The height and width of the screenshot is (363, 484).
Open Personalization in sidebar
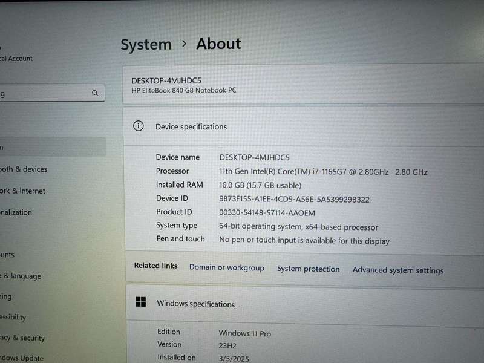point(16,212)
